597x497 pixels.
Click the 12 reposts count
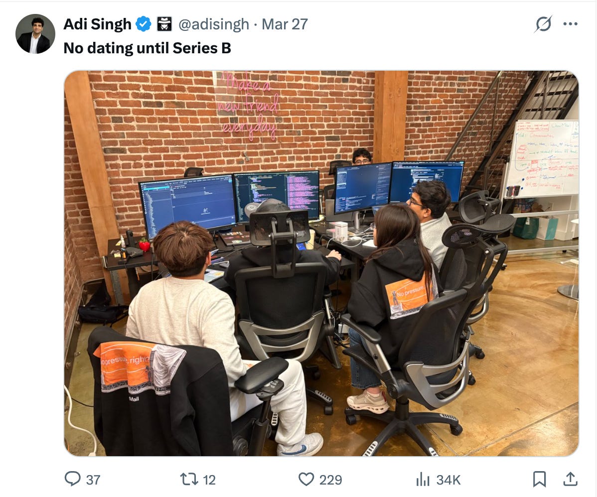point(209,480)
